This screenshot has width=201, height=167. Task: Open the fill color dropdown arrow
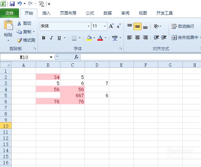click(x=94, y=38)
